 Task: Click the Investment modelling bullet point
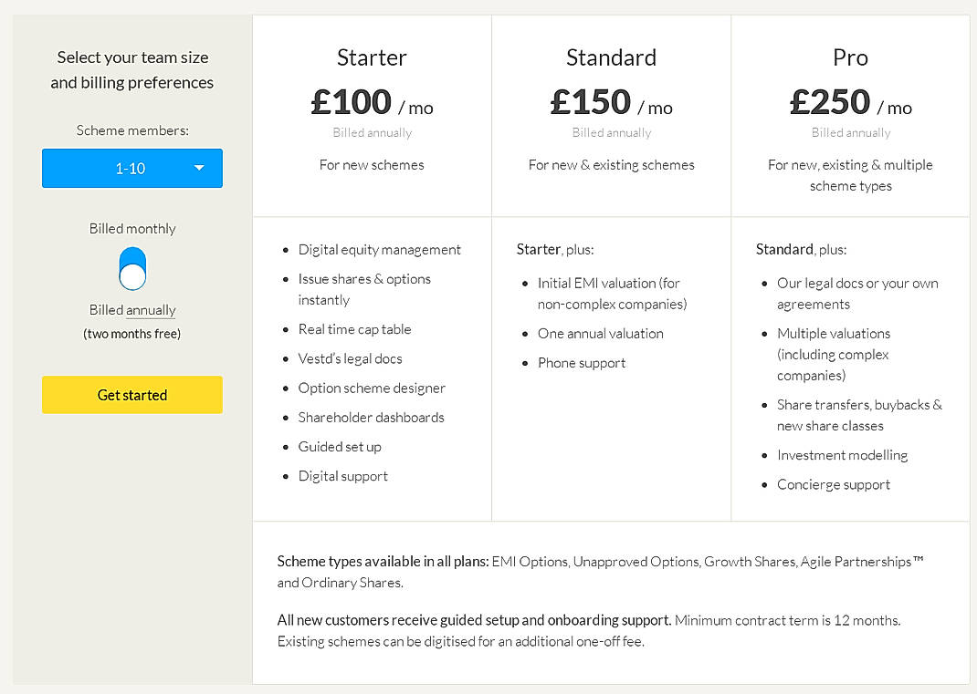842,454
